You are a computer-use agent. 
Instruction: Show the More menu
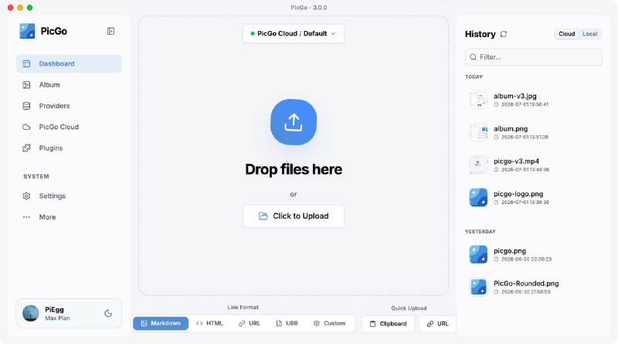tap(69, 217)
